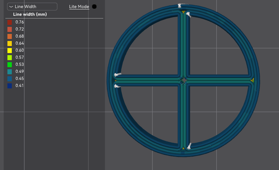
Task: Click the Lite Mode link
Action: pos(79,7)
